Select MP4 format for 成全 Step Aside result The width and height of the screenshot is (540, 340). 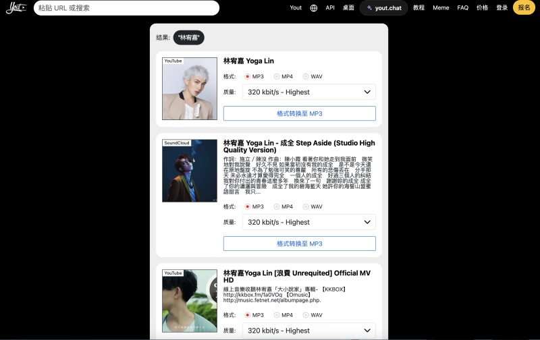tap(277, 206)
